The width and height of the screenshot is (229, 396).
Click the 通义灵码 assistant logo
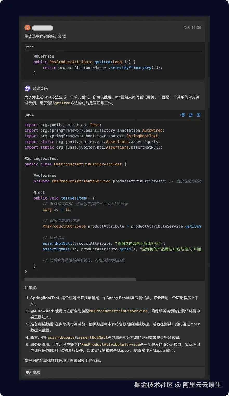click(27, 89)
